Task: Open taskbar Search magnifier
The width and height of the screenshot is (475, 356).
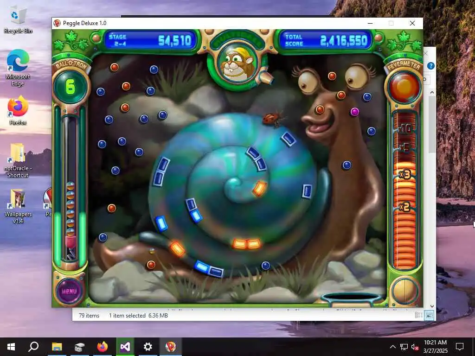Action: (x=33, y=347)
